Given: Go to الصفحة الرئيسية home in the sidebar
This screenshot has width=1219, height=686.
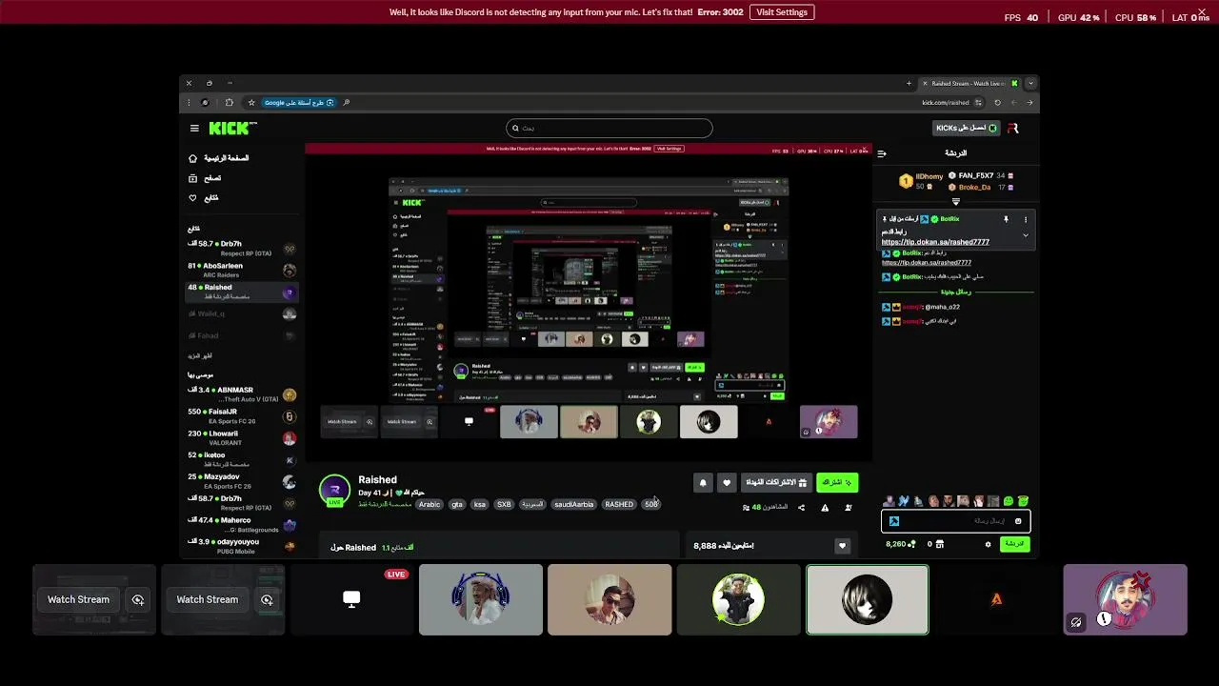Looking at the screenshot, I should pos(219,158).
